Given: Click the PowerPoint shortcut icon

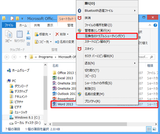Looking at the screenshot, I should coord(54,99).
